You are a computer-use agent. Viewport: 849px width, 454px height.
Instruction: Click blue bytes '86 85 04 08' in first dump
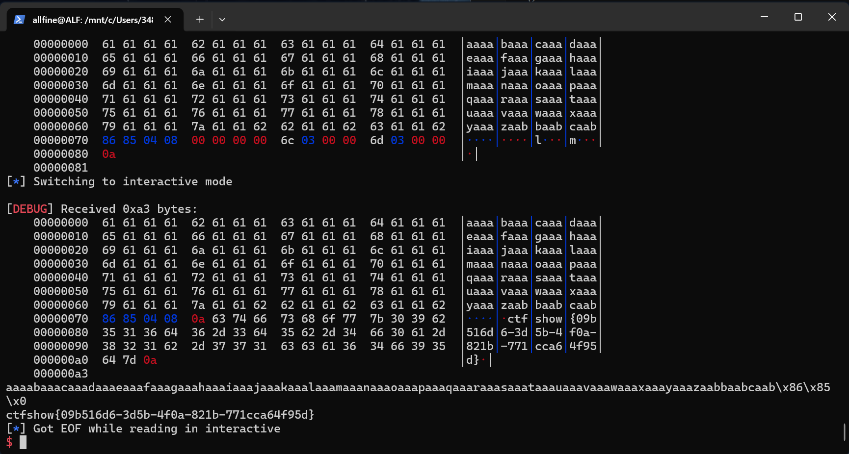pos(140,140)
